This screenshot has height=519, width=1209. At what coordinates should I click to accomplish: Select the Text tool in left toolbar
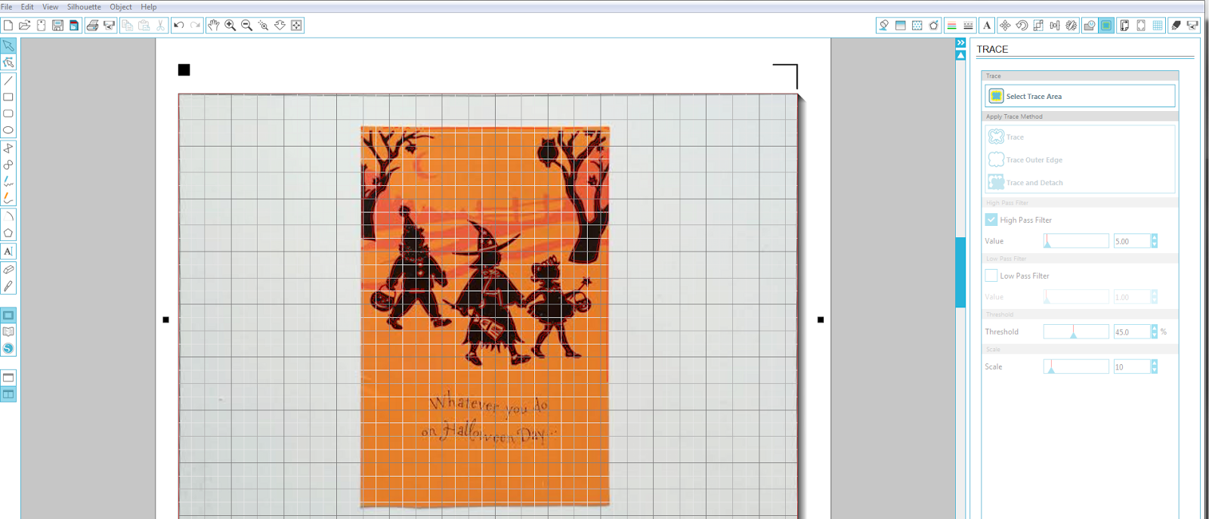click(x=8, y=252)
